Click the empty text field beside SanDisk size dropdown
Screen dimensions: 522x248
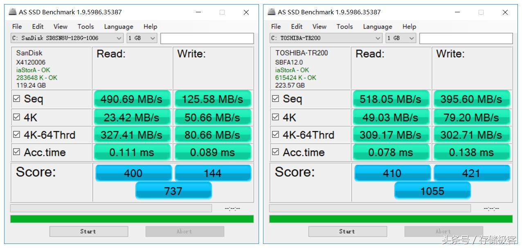point(207,38)
